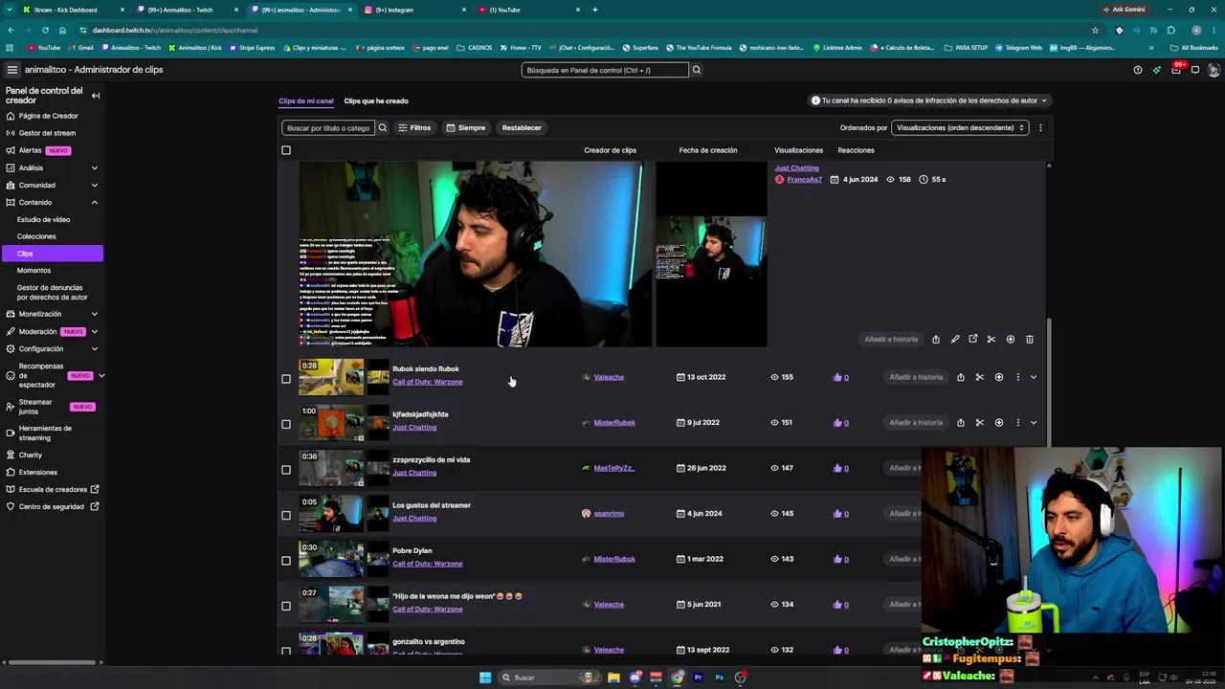Click circled plus icon in expanded clip actions
Image resolution: width=1225 pixels, height=689 pixels.
[1011, 339]
